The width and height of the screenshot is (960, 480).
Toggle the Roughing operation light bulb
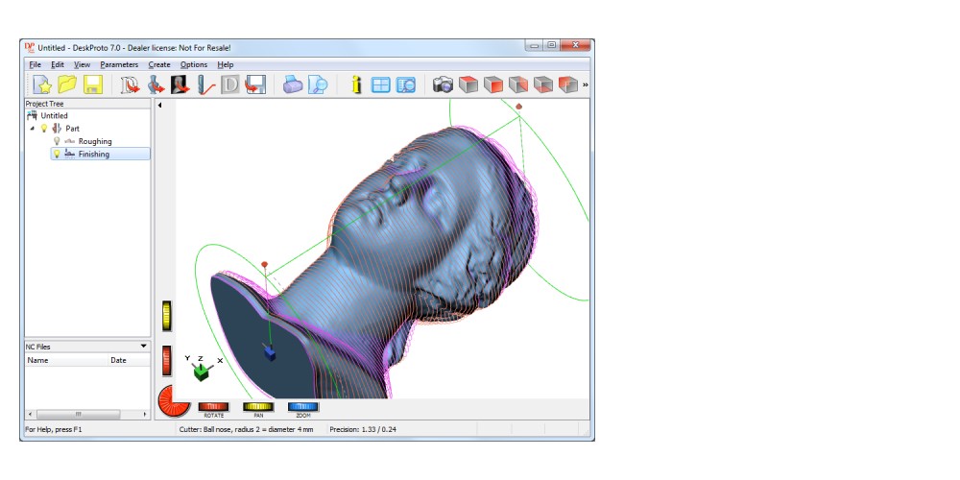point(57,141)
